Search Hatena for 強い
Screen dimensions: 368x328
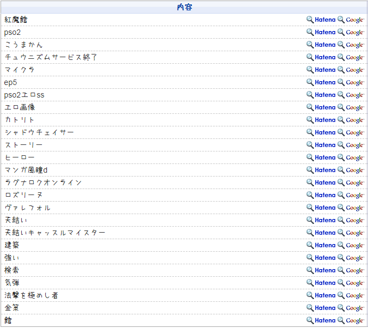tap(321, 258)
